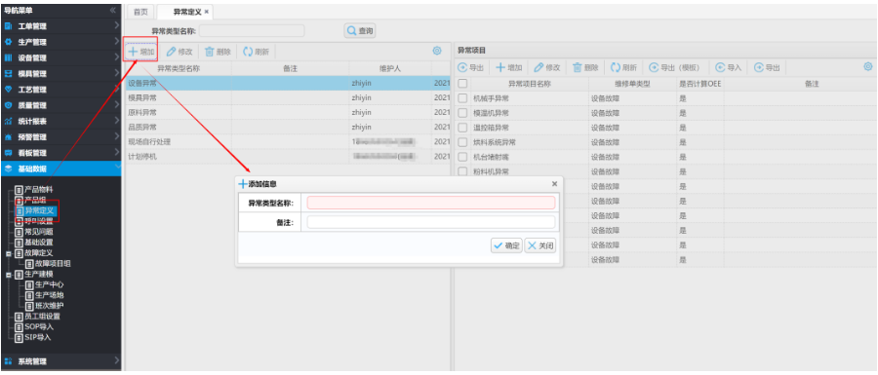The width and height of the screenshot is (878, 375).
Task: Click 删除 in the 异常项目 toolbar
Action: coord(585,67)
